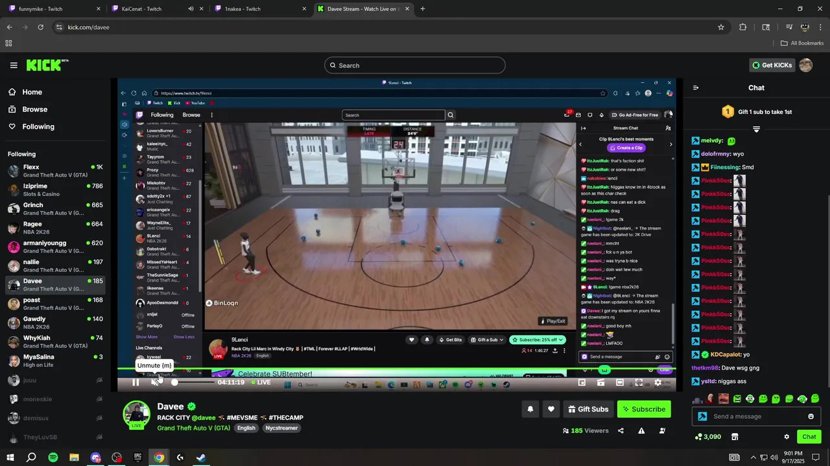830x466 pixels.
Task: Open the emoji picker in the chat input
Action: tap(811, 416)
